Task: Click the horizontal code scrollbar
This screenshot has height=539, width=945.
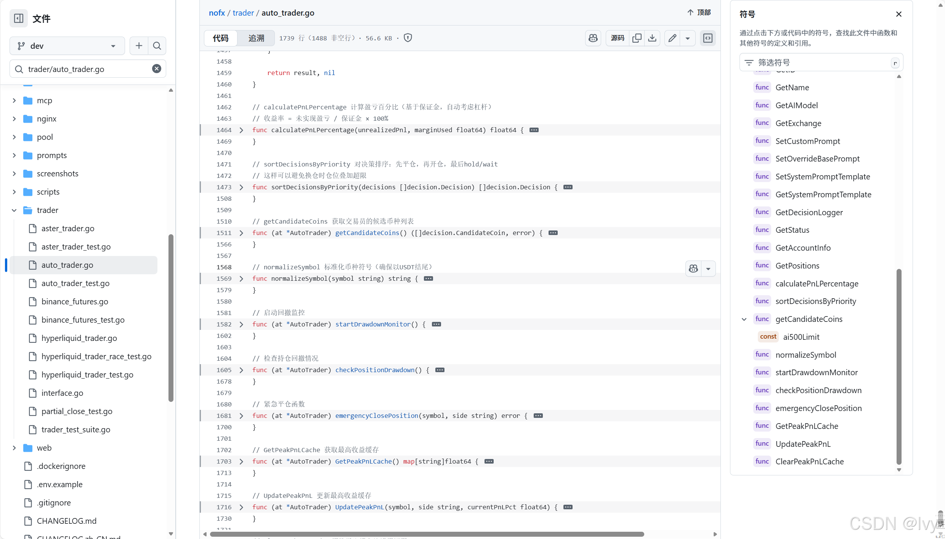Action: 427,534
